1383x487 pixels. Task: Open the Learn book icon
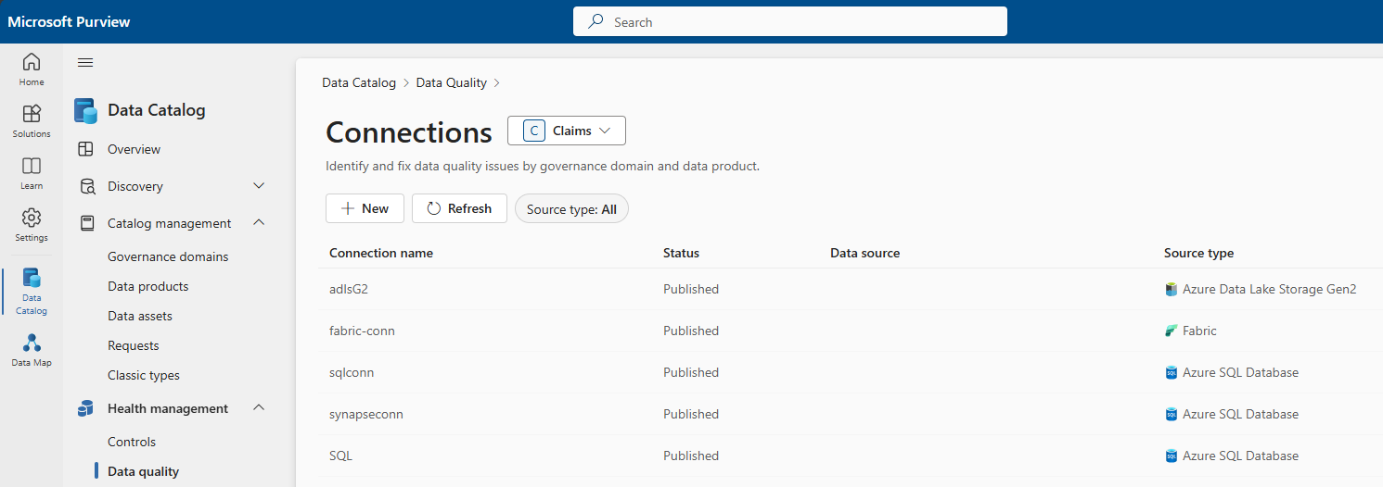[32, 166]
